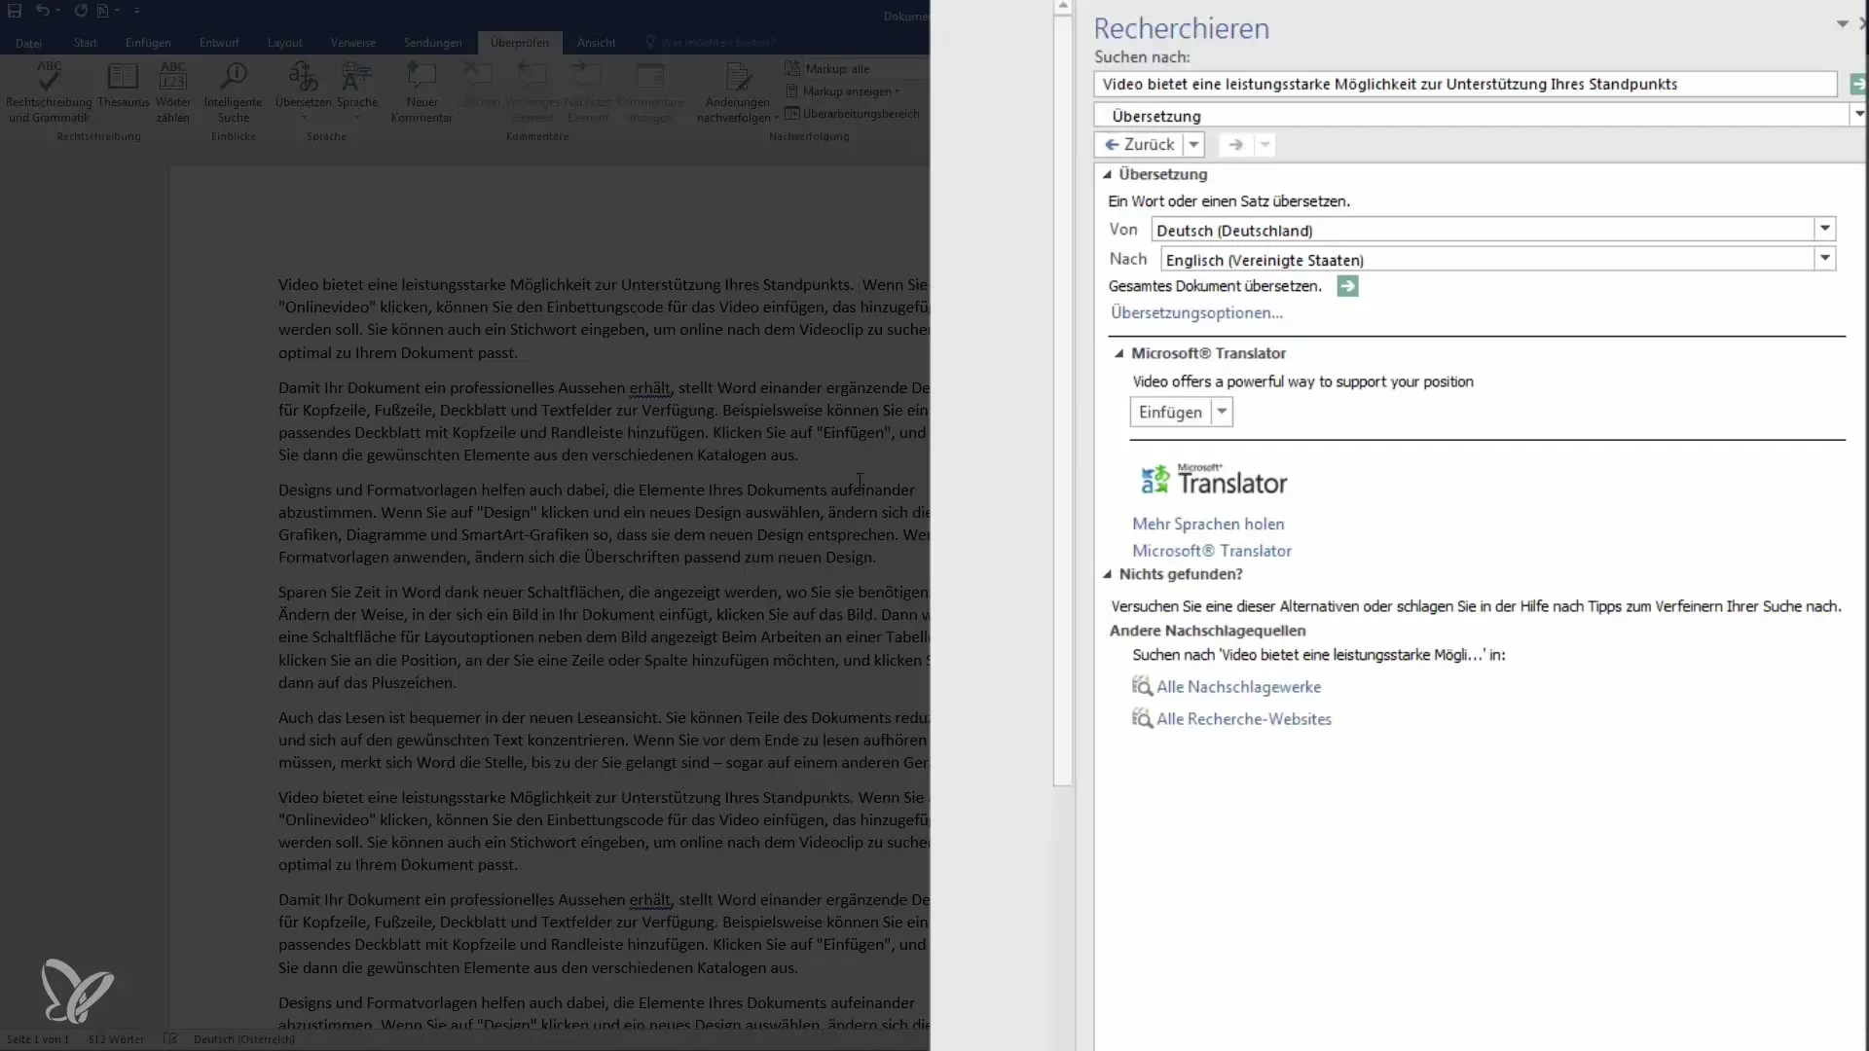
Task: Click status bar '512 Wörter' count
Action: tap(116, 1039)
